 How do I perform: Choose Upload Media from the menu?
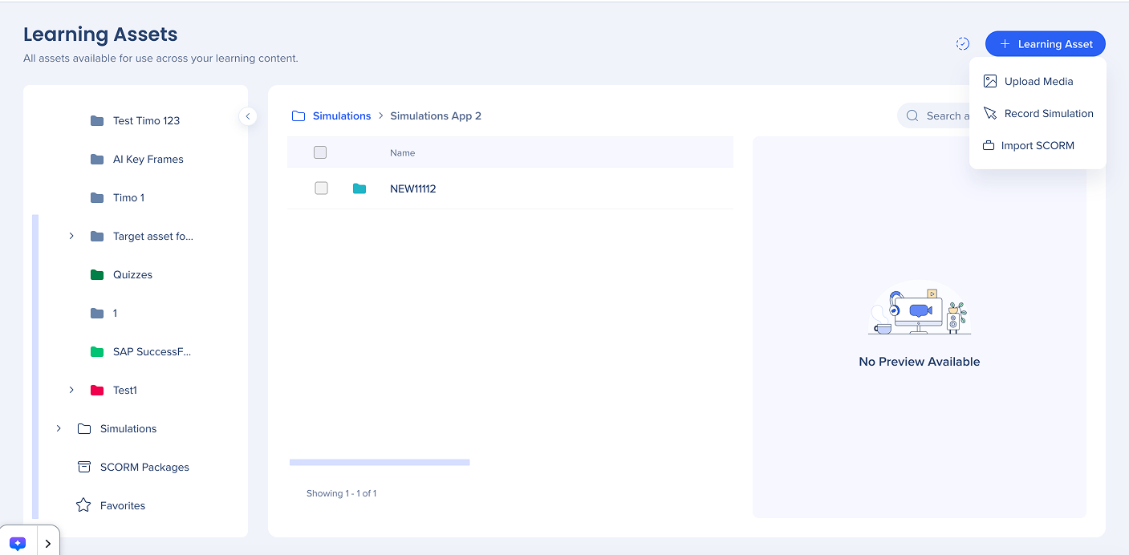point(1038,82)
